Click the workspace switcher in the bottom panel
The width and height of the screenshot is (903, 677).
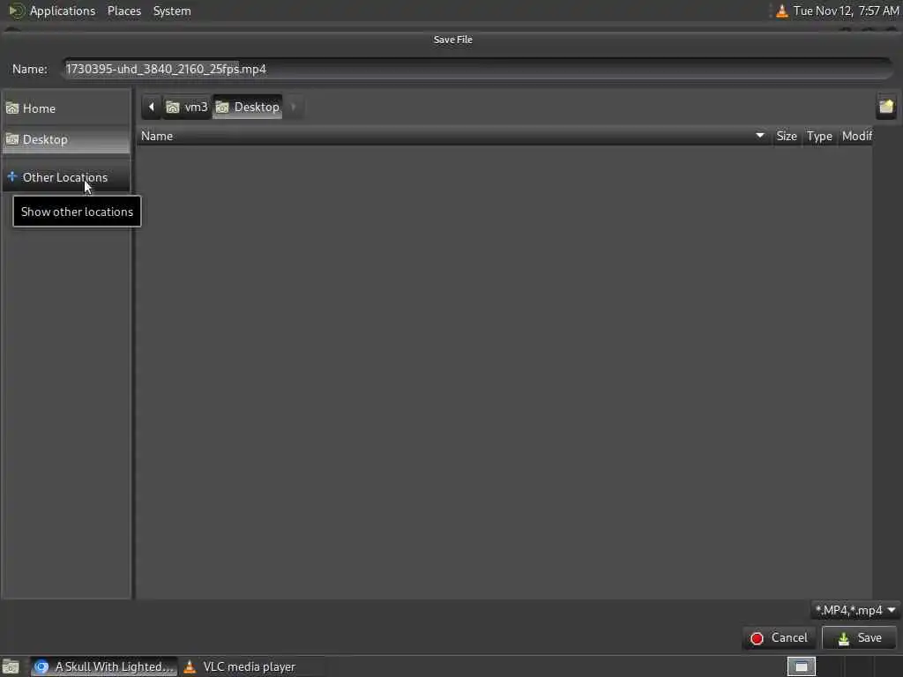801,666
